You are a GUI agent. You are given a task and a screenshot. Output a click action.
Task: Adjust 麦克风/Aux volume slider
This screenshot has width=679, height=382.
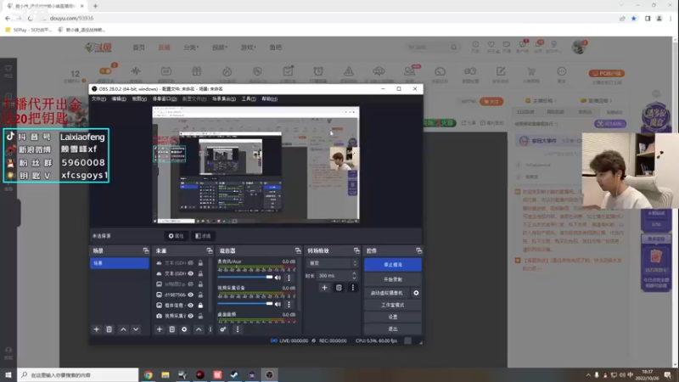(245, 278)
